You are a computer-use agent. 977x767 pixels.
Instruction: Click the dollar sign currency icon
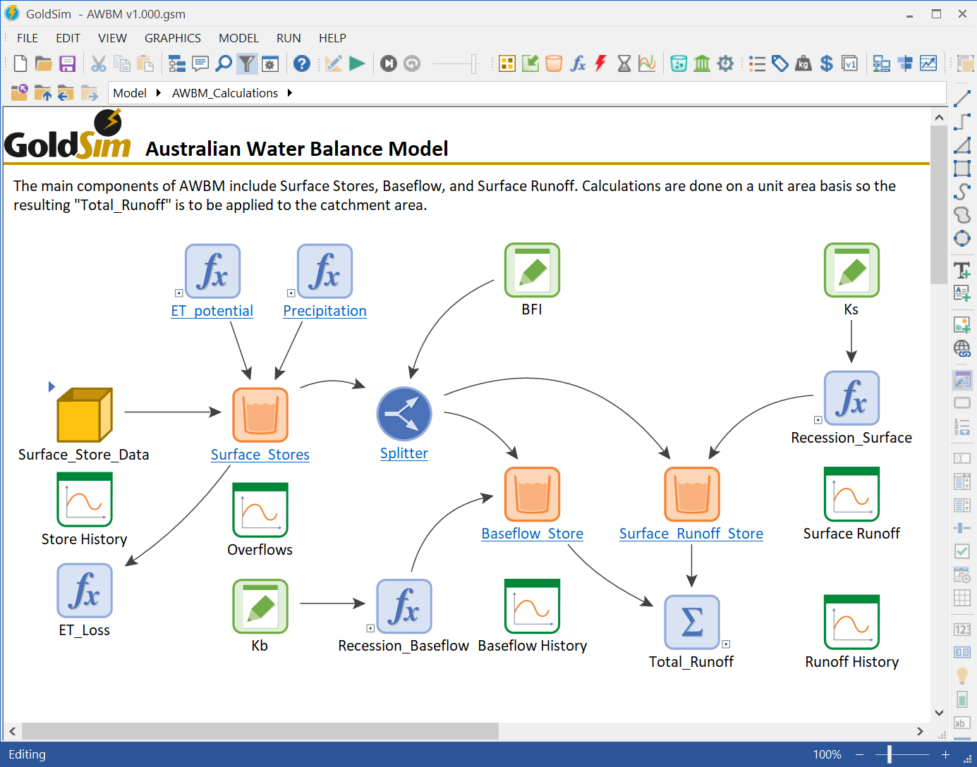827,63
